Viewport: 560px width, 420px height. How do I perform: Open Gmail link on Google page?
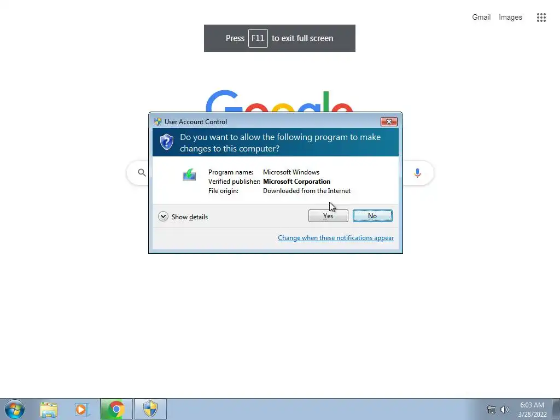[x=481, y=17]
